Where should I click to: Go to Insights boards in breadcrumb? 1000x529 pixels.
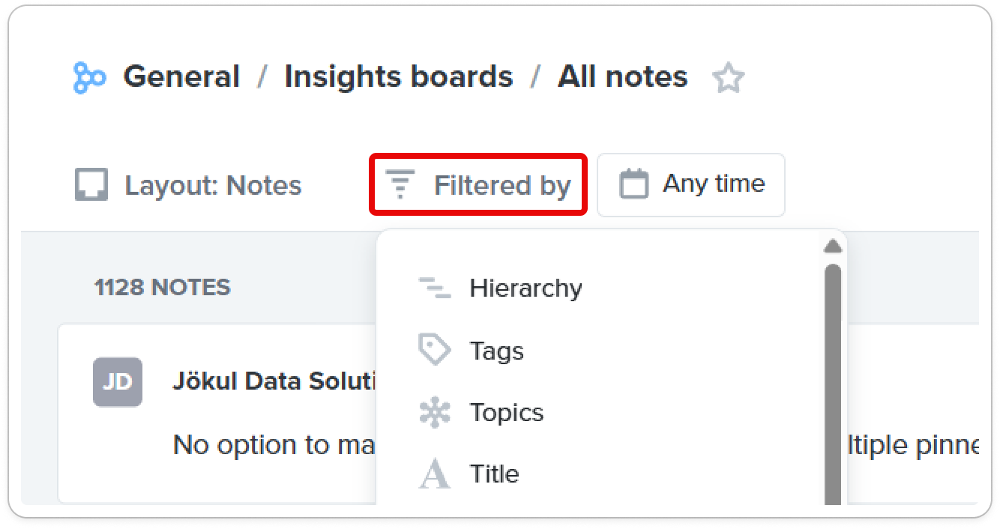pyautogui.click(x=399, y=77)
